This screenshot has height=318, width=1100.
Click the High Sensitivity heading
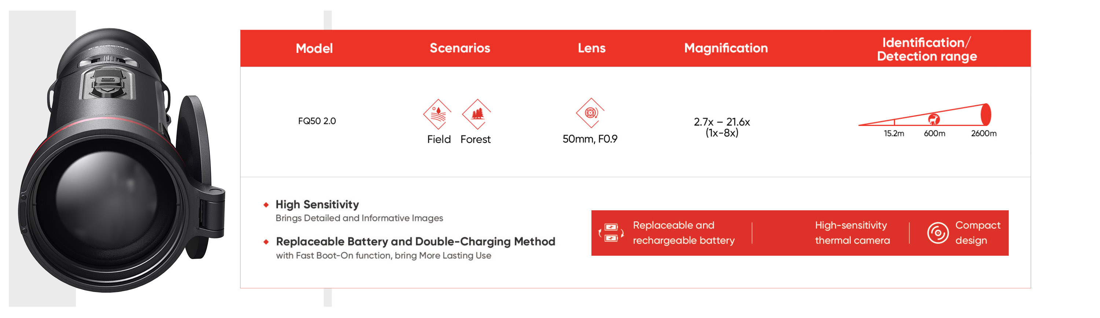pos(317,204)
